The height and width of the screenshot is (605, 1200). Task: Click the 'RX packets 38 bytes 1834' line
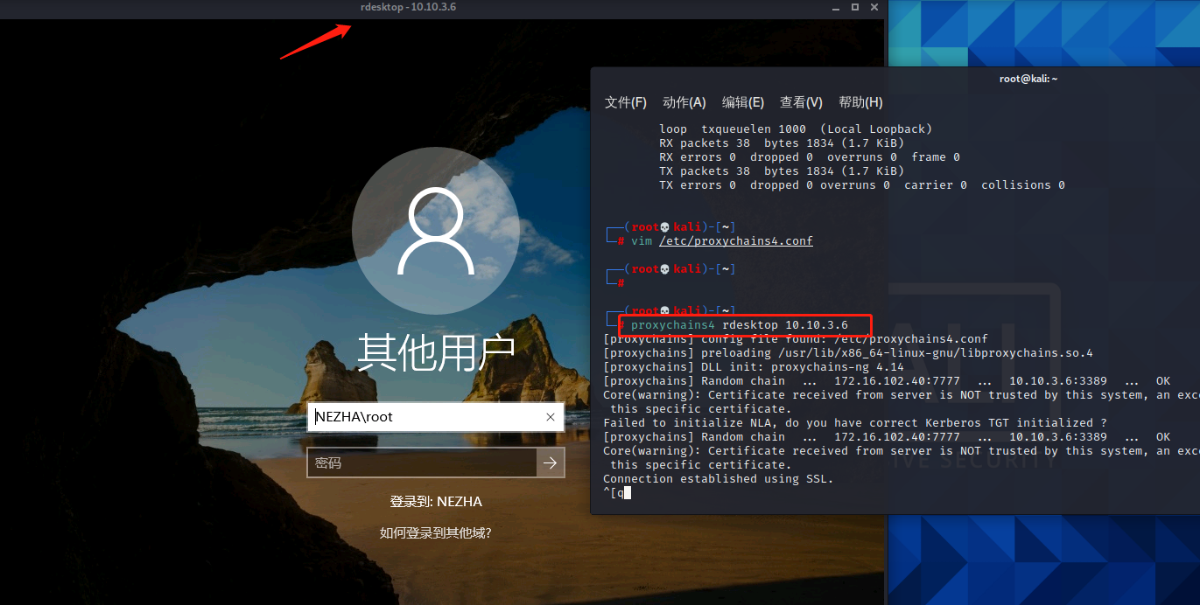tap(782, 143)
